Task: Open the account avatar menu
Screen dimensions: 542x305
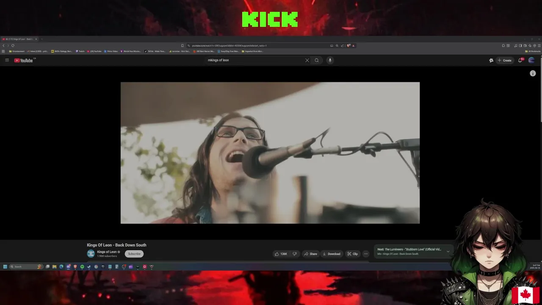Action: (x=531, y=60)
